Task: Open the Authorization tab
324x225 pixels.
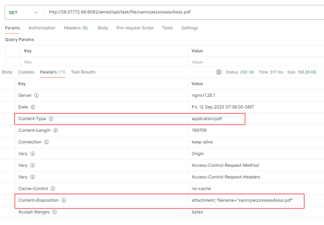Action: [x=42, y=28]
